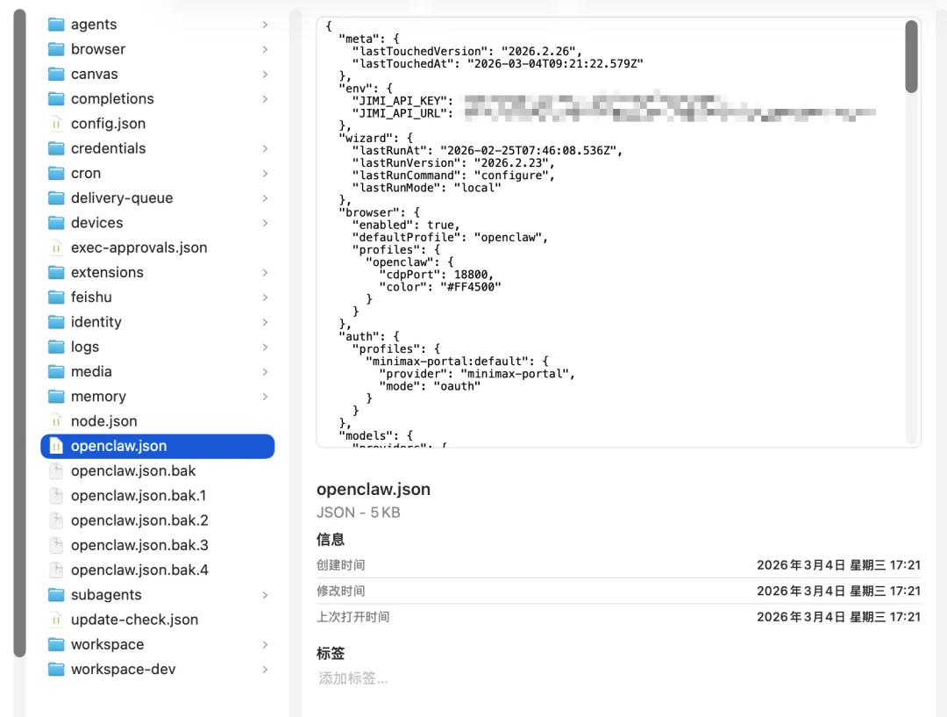
Task: Select the update-check.json file name
Action: (135, 619)
